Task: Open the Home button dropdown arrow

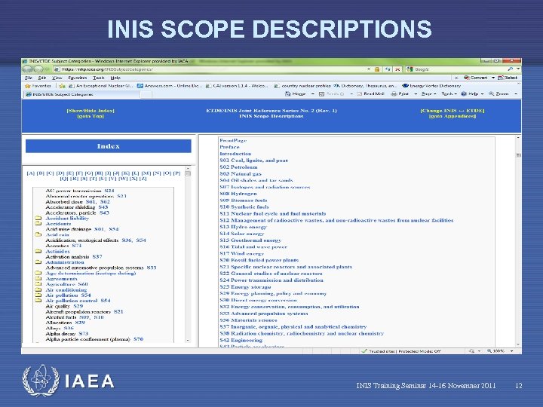Action: [x=313, y=93]
